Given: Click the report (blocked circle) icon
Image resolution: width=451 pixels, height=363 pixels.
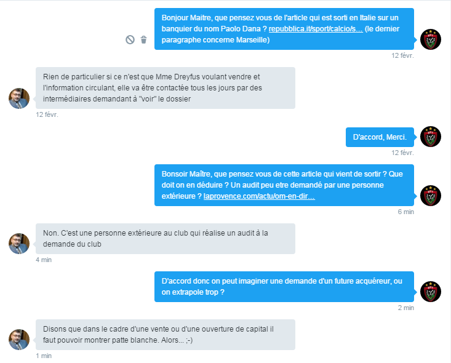Looking at the screenshot, I should [x=130, y=40].
